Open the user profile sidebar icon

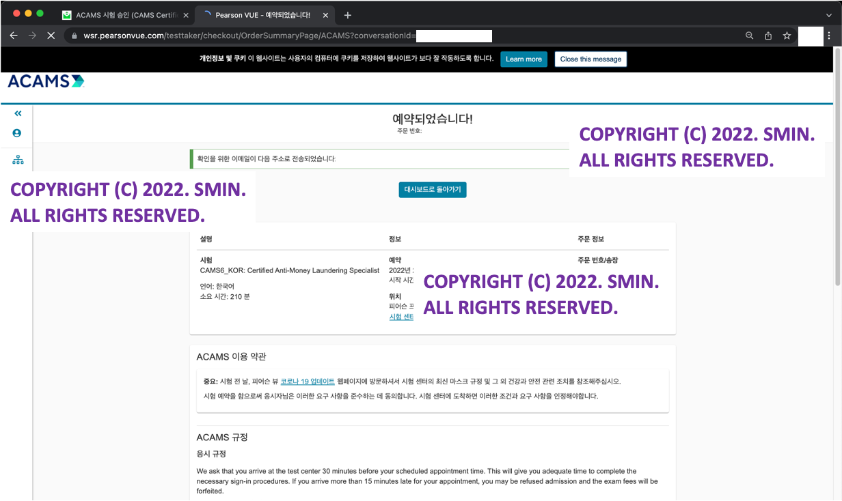point(17,133)
